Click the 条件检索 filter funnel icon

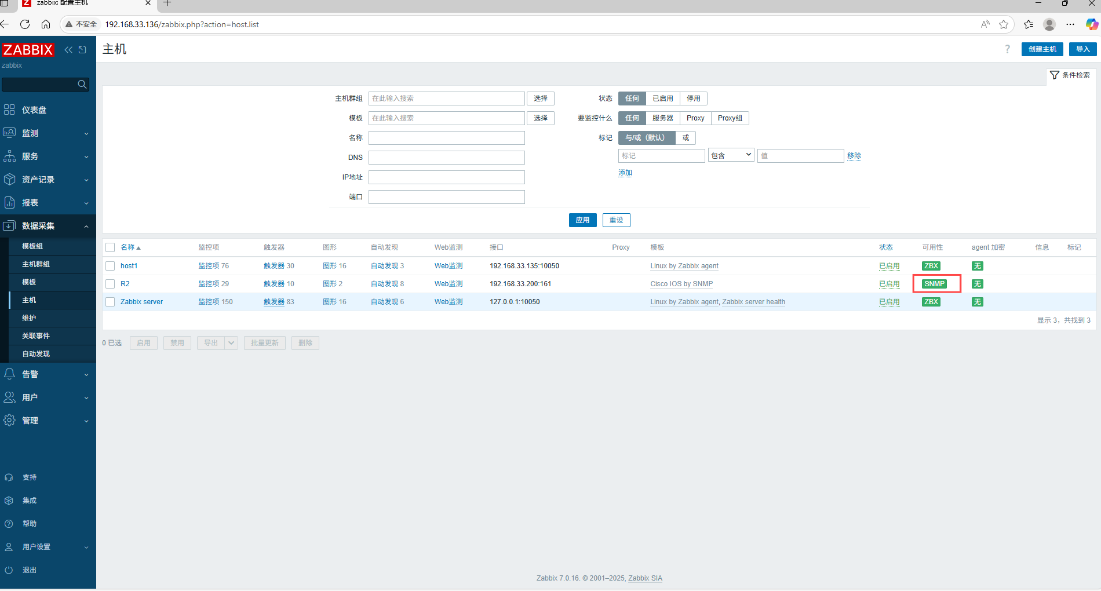coord(1055,75)
